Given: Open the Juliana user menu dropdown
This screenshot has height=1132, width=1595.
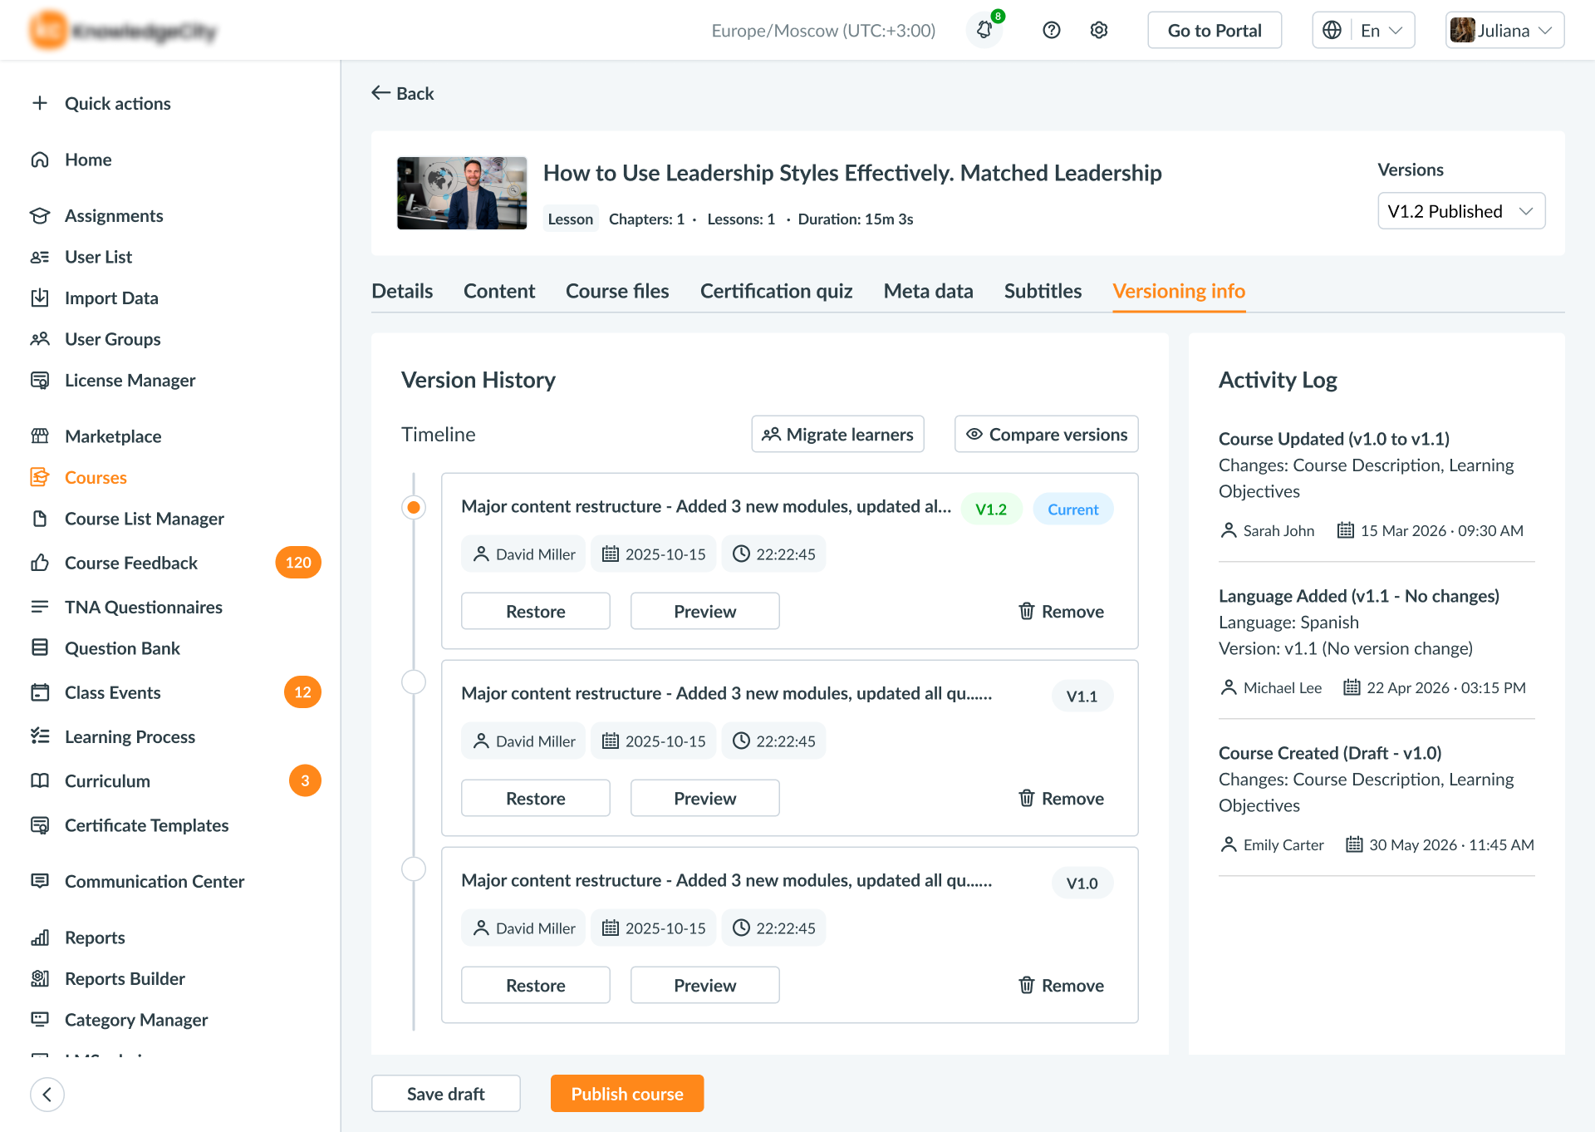Looking at the screenshot, I should (x=1504, y=30).
